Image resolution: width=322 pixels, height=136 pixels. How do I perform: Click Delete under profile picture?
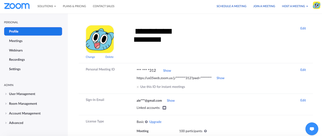point(109,57)
